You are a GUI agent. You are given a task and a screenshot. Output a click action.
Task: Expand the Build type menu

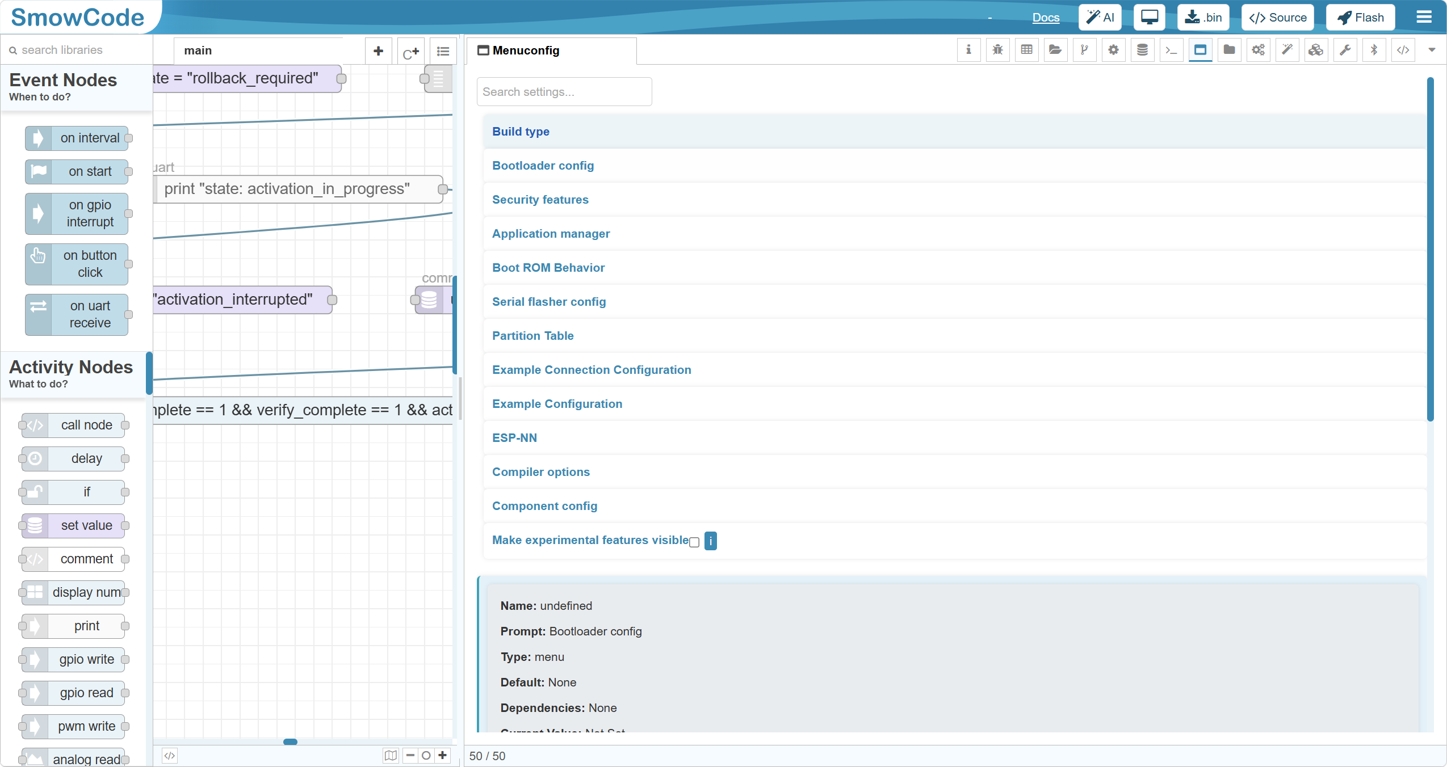point(954,132)
